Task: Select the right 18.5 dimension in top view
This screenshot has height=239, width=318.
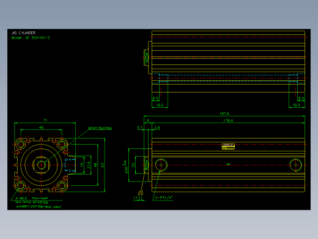Action: (x=297, y=105)
